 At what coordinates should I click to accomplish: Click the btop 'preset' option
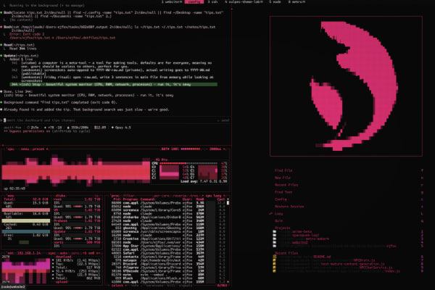point(38,149)
